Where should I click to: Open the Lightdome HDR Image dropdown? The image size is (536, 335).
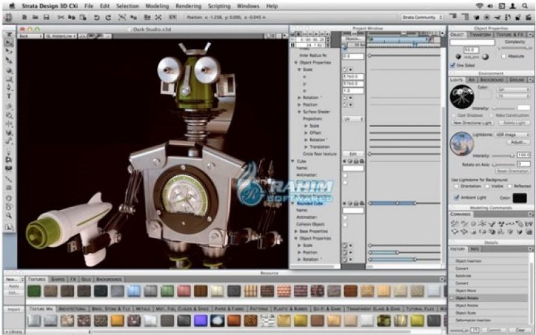pos(512,135)
